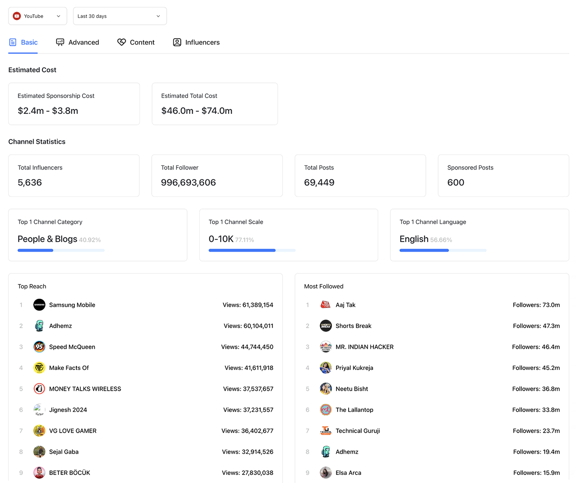The width and height of the screenshot is (576, 483).
Task: Open Aaj Tak channel name link
Action: (x=345, y=305)
